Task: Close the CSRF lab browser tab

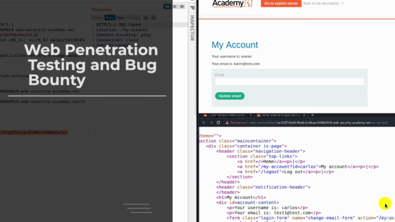Action: pyautogui.click(x=251, y=115)
